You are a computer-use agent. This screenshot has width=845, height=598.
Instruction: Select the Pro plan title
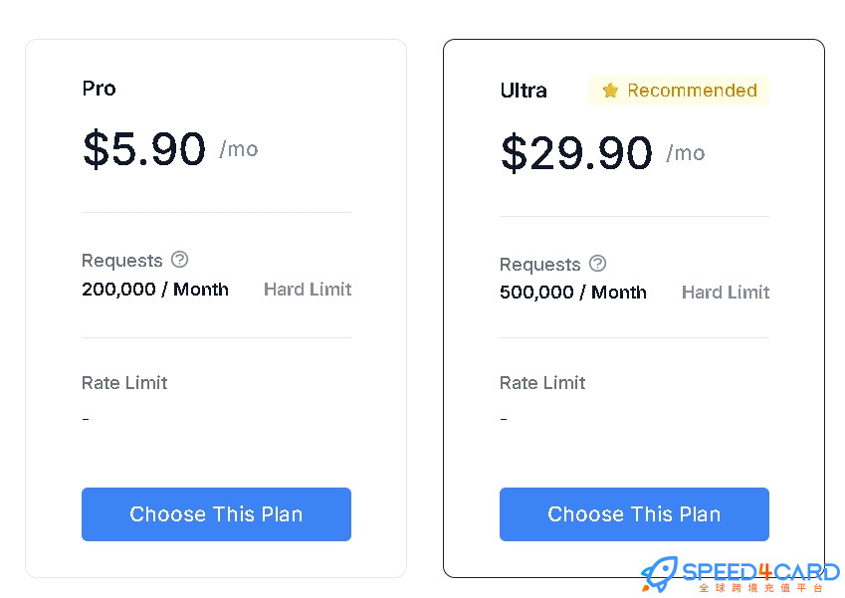[100, 89]
